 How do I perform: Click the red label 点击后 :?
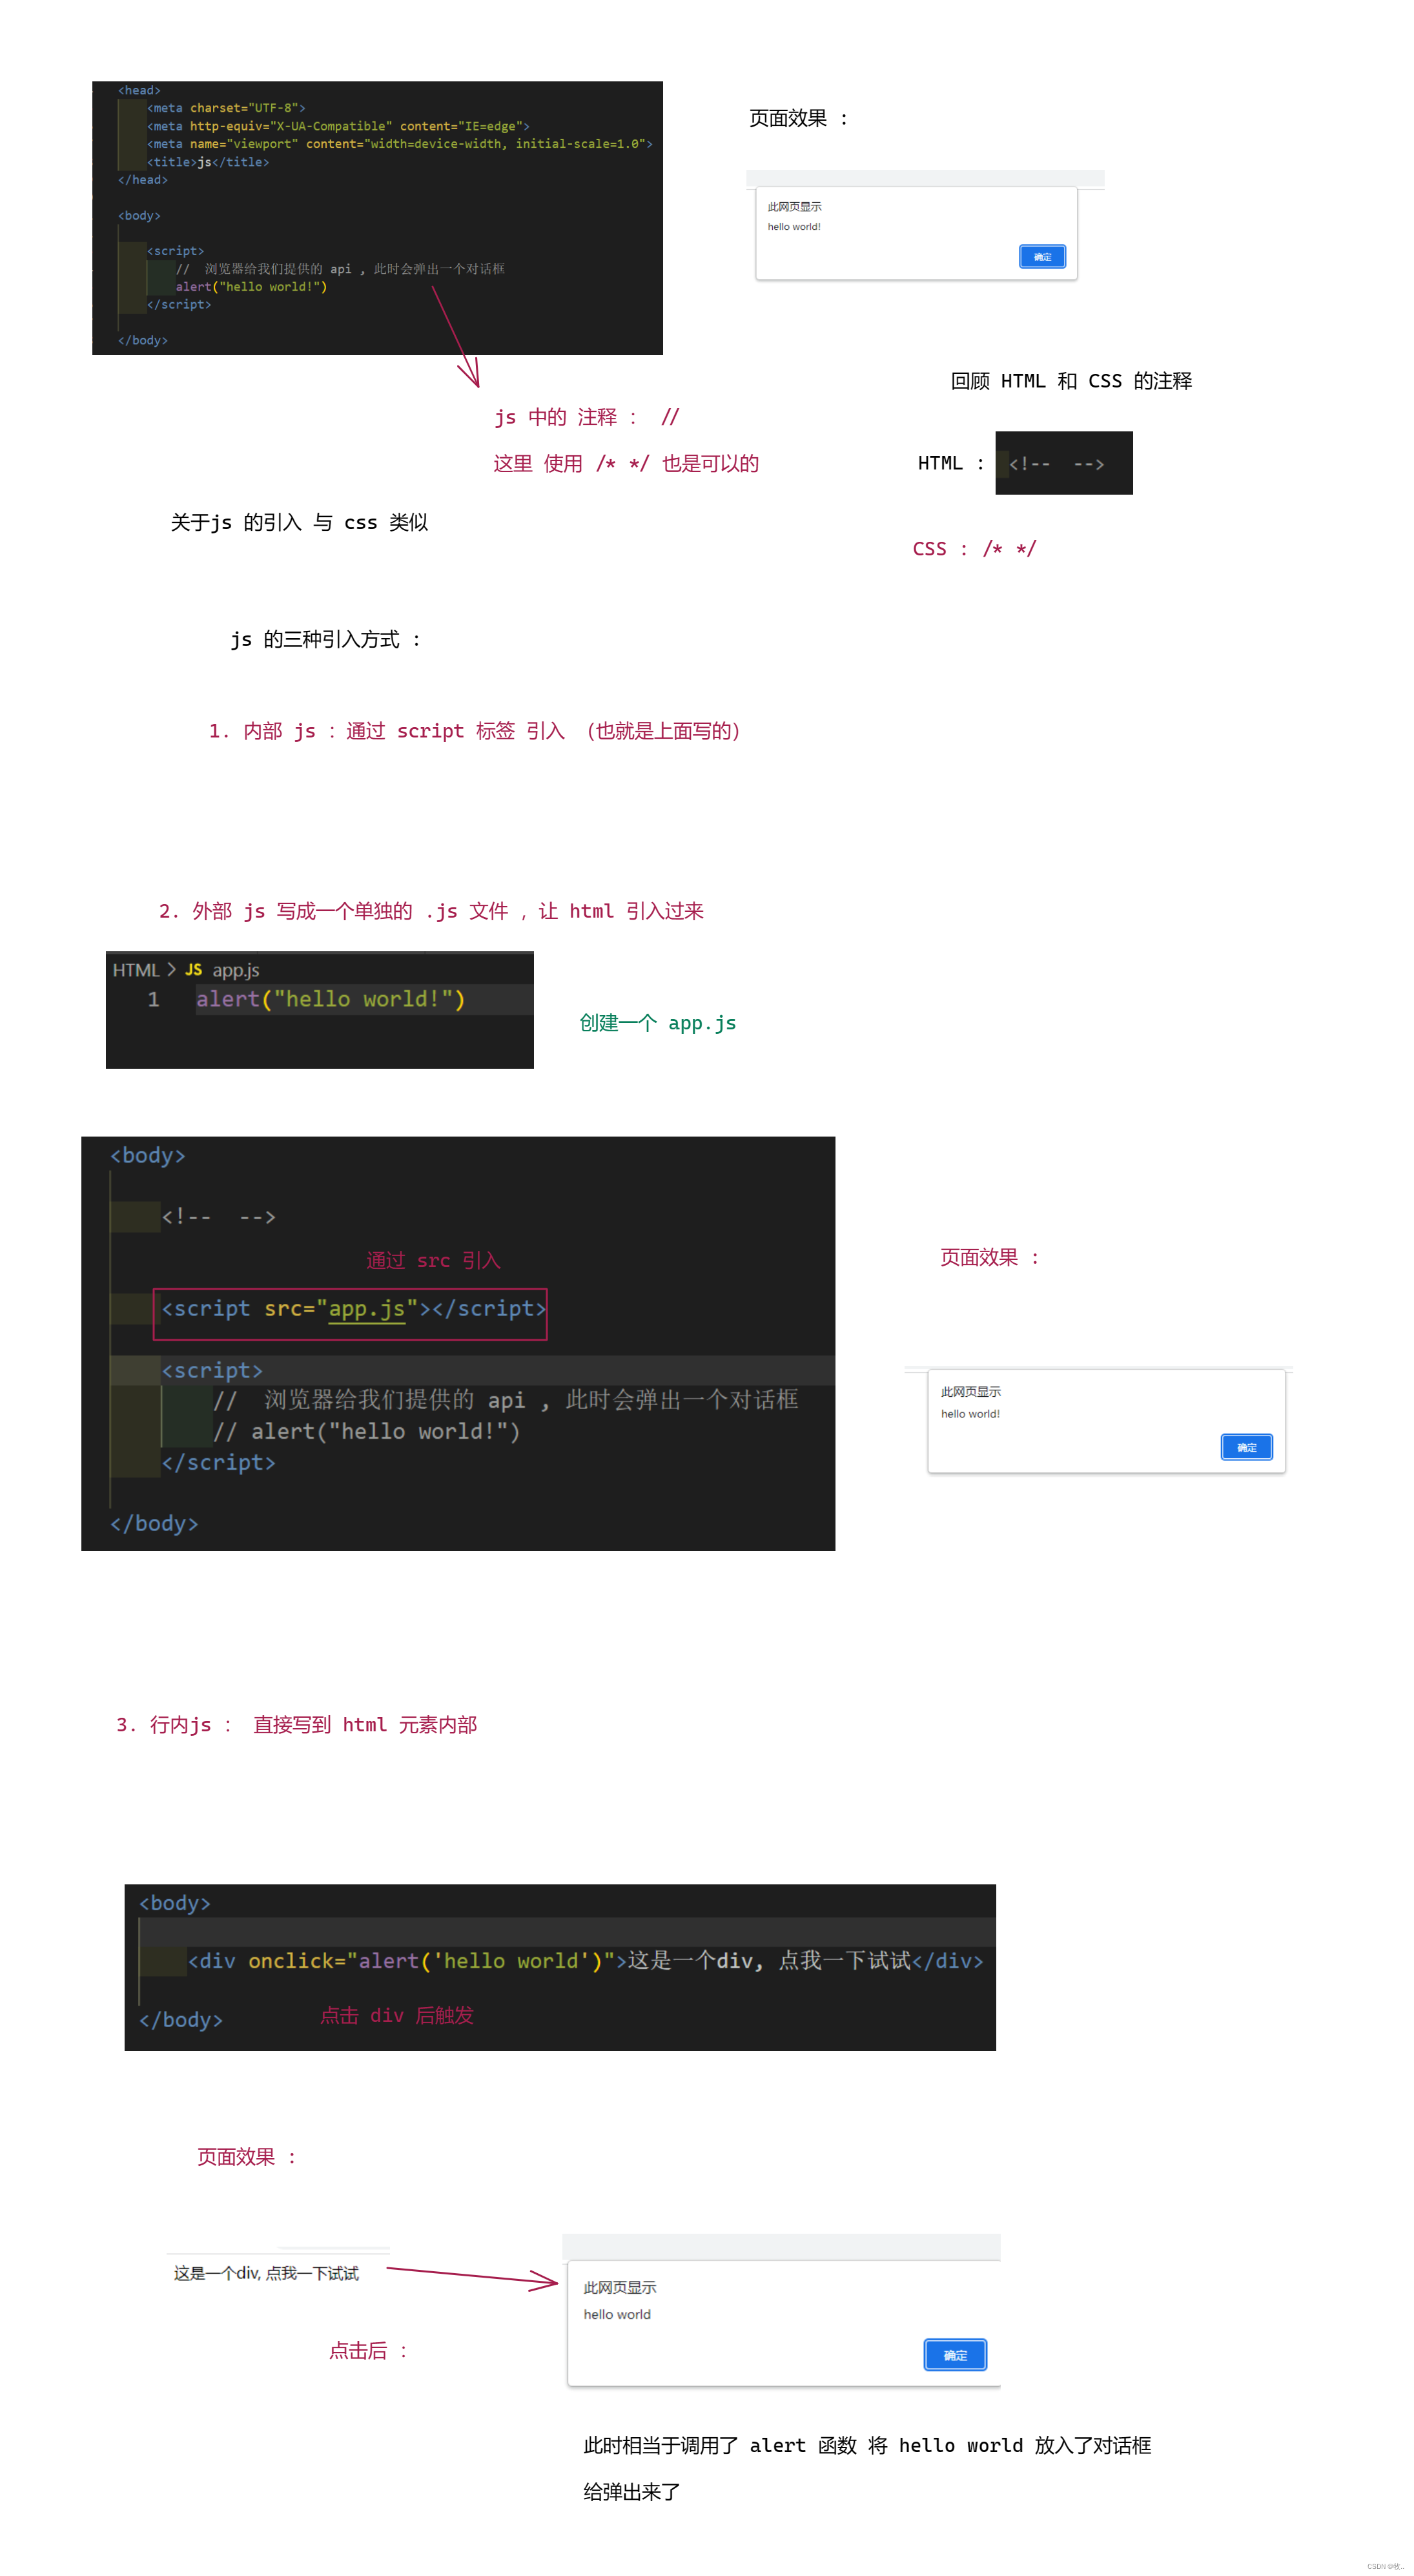pyautogui.click(x=368, y=2350)
